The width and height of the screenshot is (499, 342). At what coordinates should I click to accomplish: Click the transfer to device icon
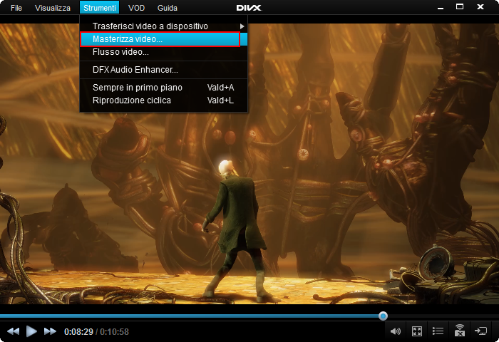click(480, 331)
